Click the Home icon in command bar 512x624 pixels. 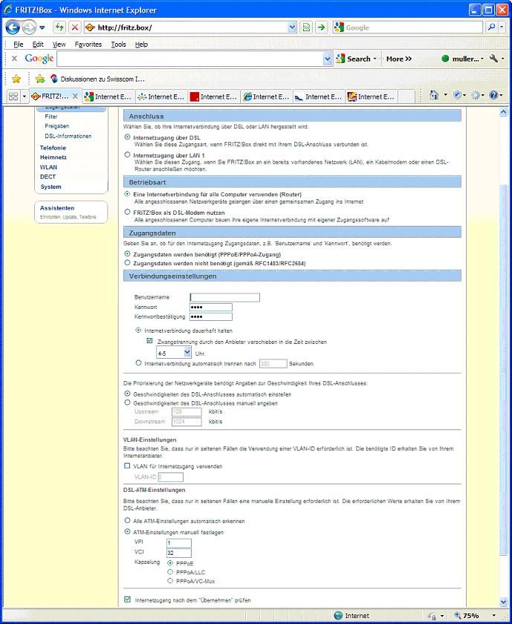coord(433,96)
